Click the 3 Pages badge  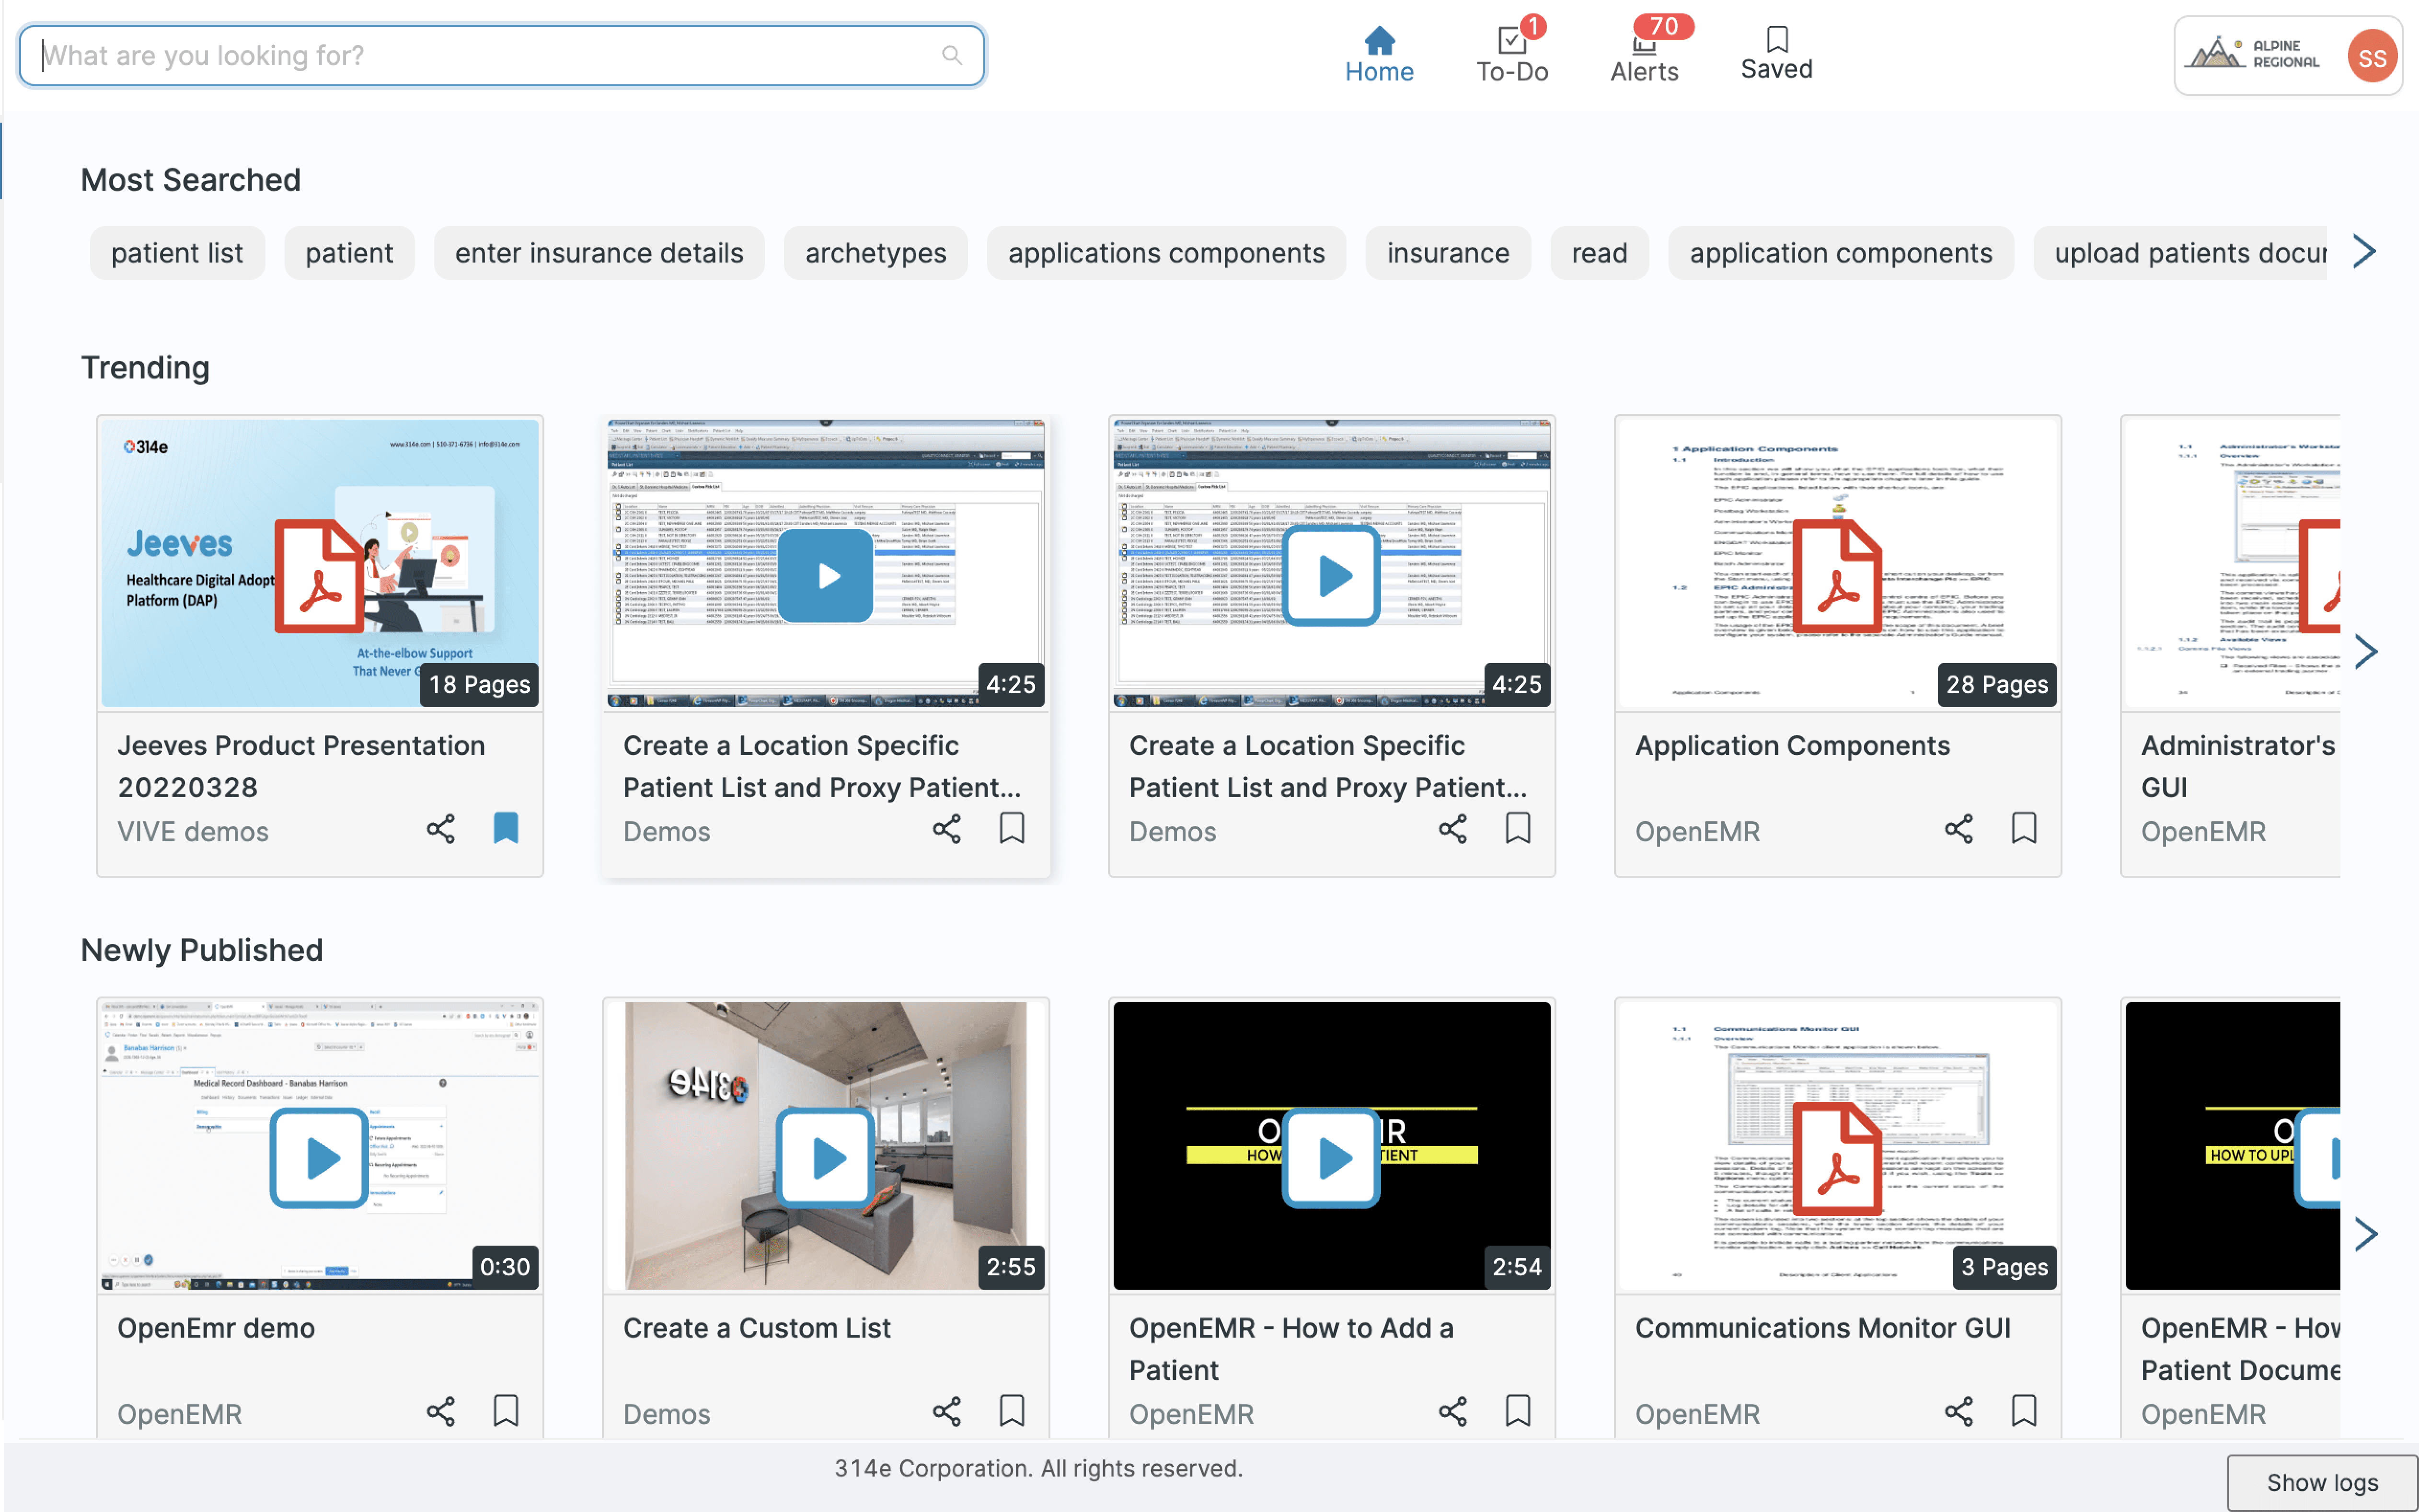(x=2004, y=1267)
